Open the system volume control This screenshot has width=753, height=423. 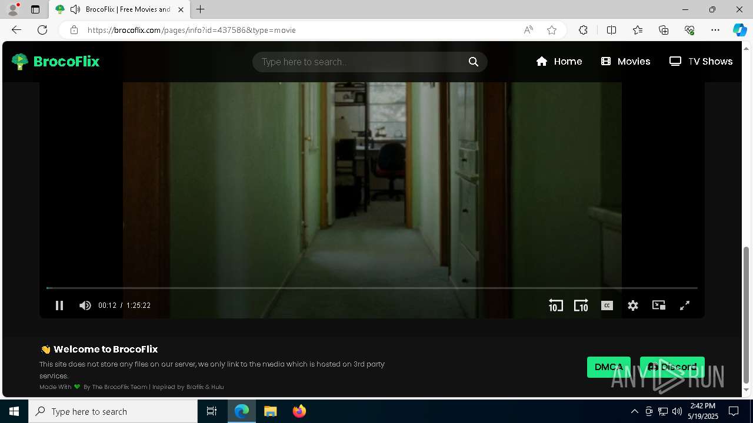click(x=677, y=411)
